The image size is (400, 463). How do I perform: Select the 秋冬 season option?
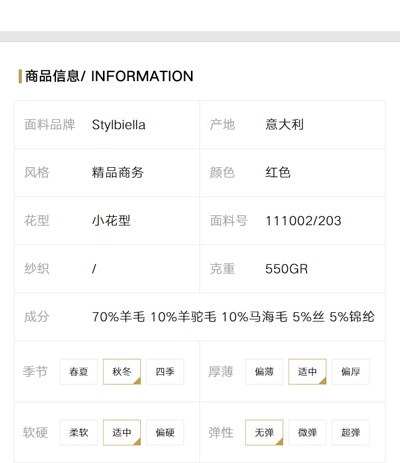122,372
